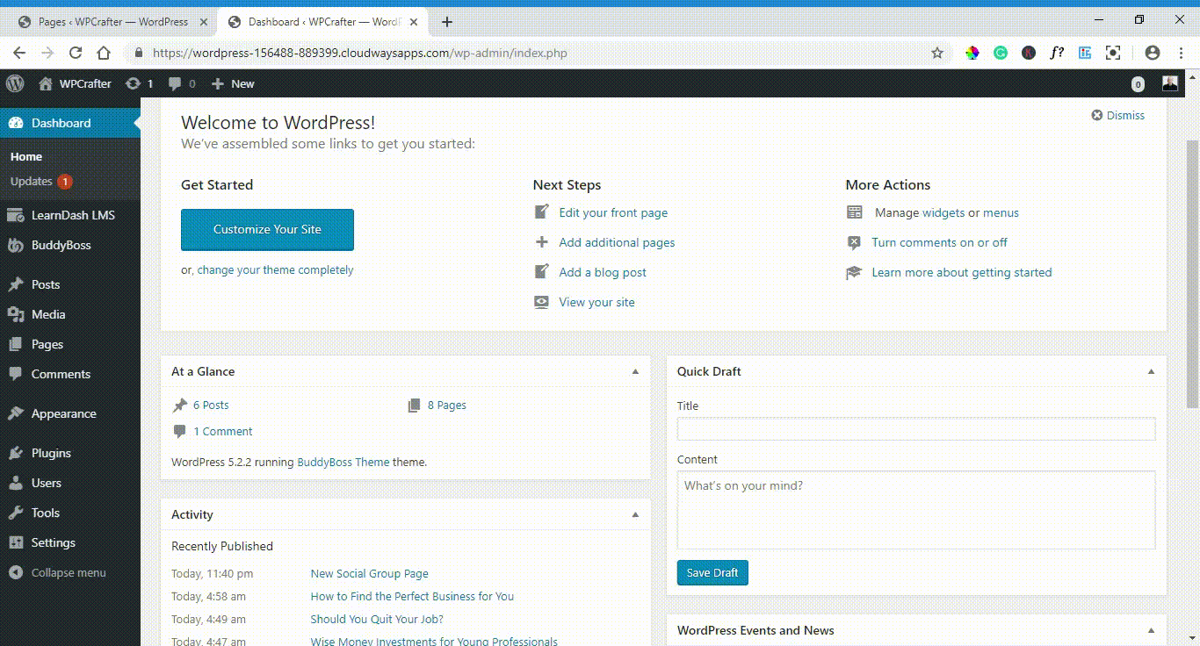Visit site via WPCrafter home icon
The height and width of the screenshot is (646, 1200).
tap(46, 83)
